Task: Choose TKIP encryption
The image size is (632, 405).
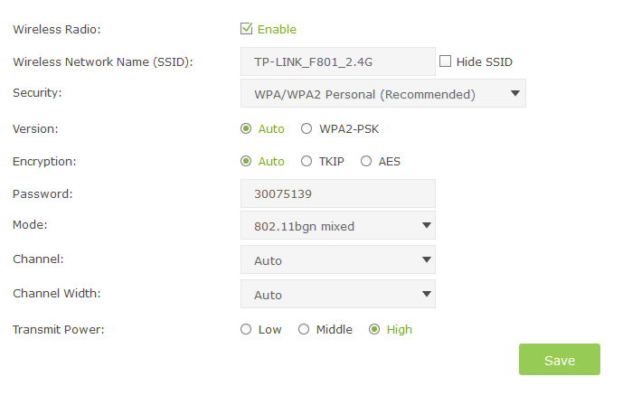Action: coord(307,162)
